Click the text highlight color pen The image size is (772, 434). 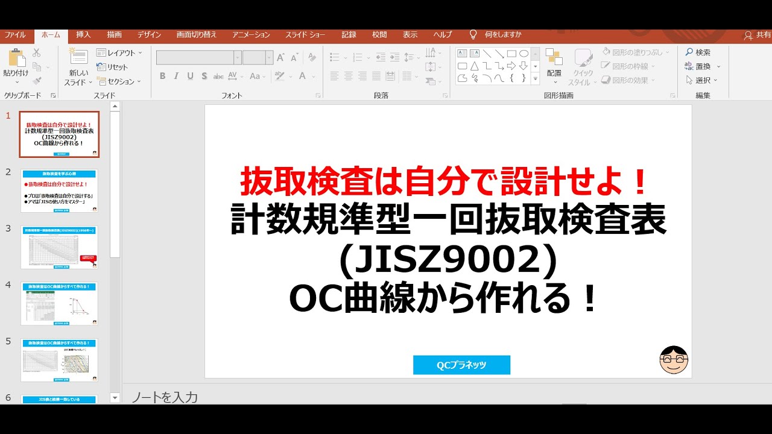pyautogui.click(x=279, y=76)
